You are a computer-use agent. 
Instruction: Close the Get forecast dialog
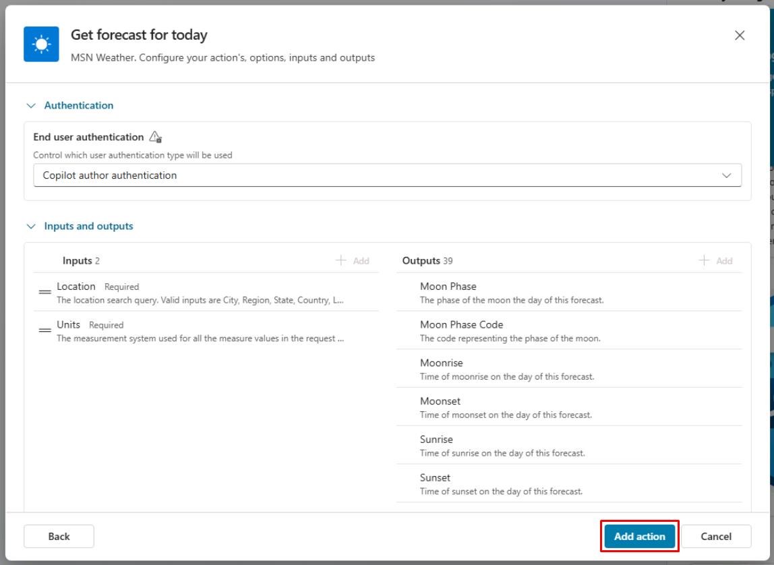(740, 36)
